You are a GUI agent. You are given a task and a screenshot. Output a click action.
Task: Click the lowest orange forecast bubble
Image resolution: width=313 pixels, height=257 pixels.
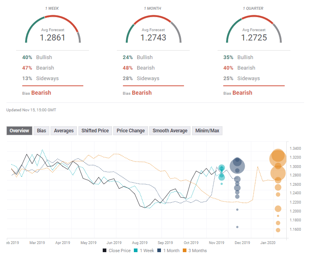click(x=278, y=230)
